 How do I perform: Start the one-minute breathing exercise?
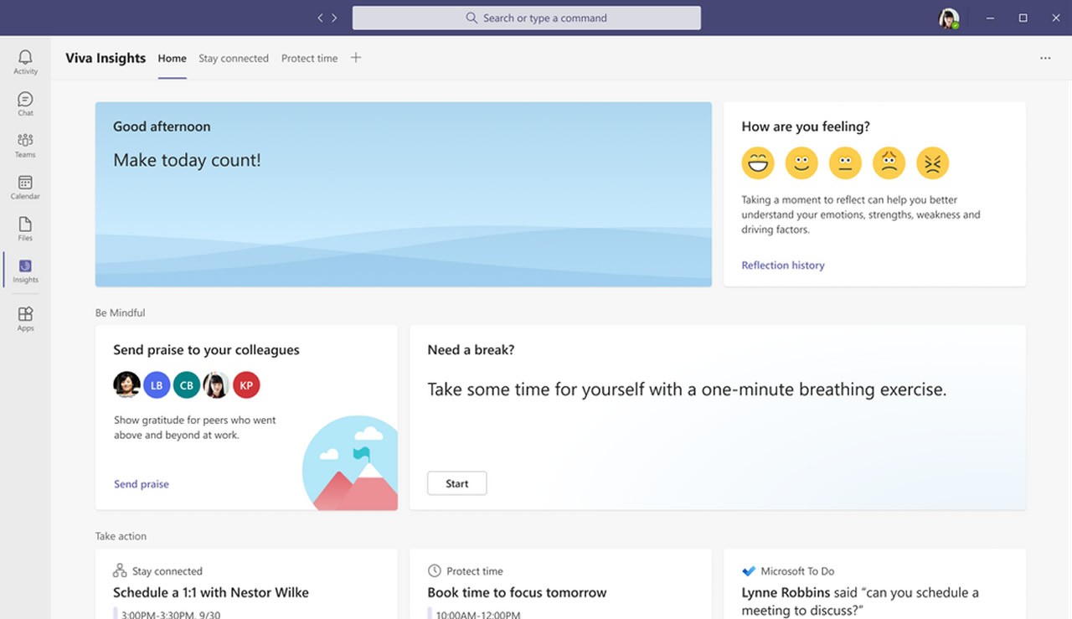click(456, 482)
